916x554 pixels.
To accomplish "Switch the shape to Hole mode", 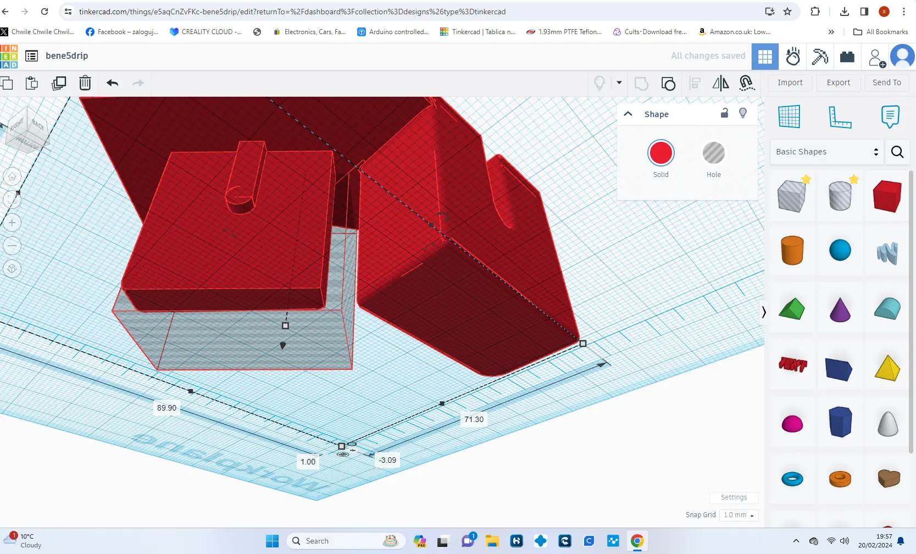I will tap(713, 153).
